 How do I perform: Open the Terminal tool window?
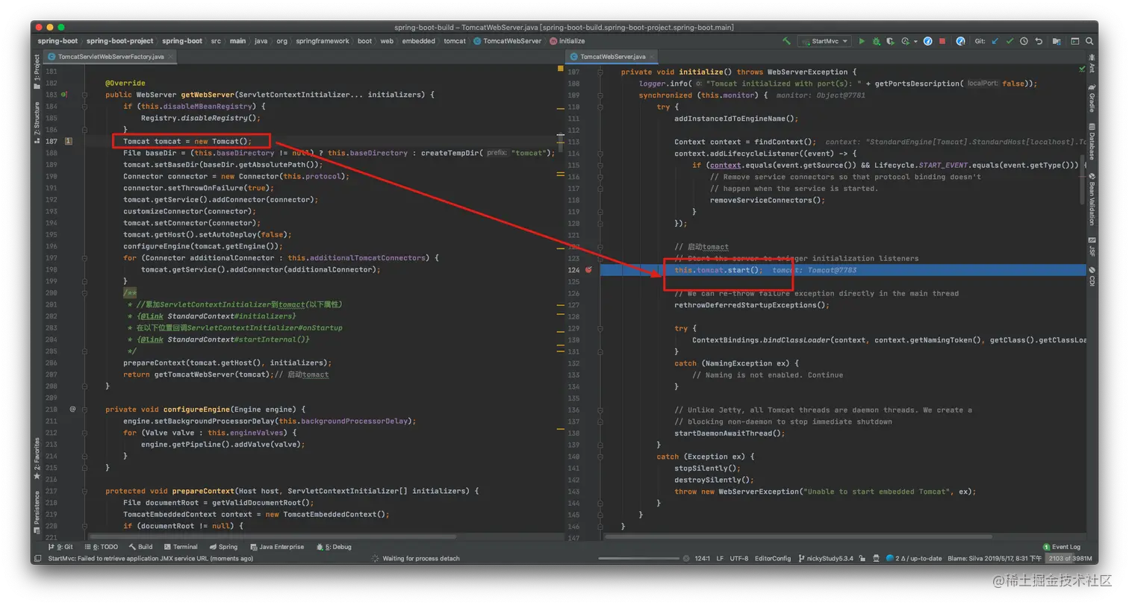click(180, 547)
